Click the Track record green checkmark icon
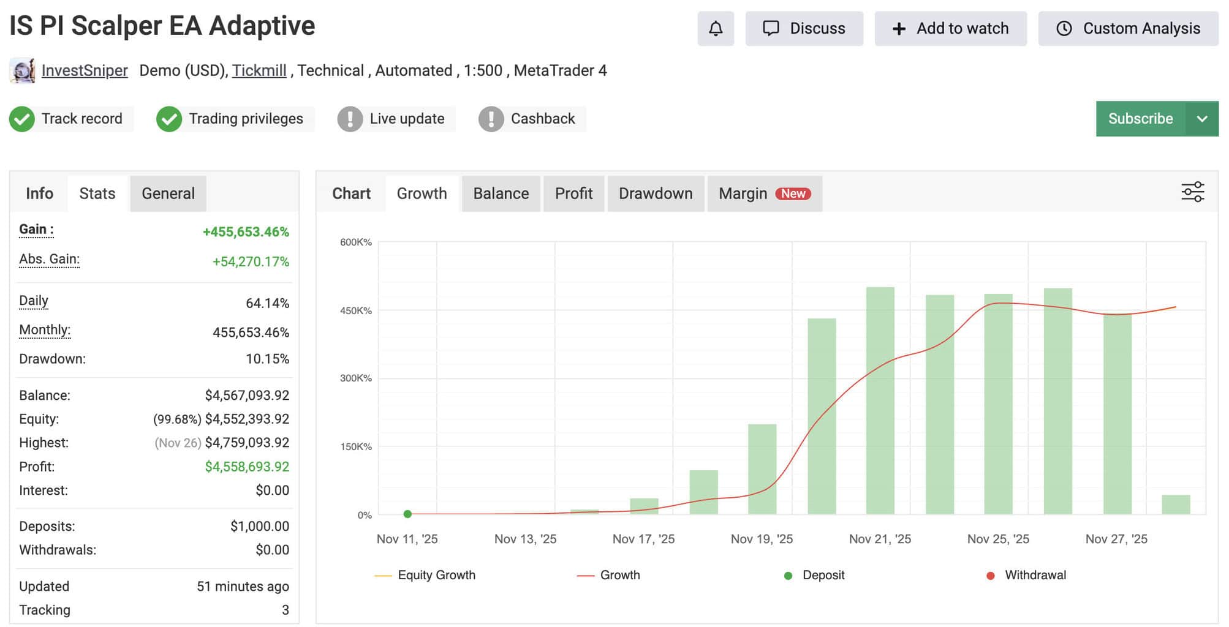The height and width of the screenshot is (627, 1229). (x=22, y=119)
